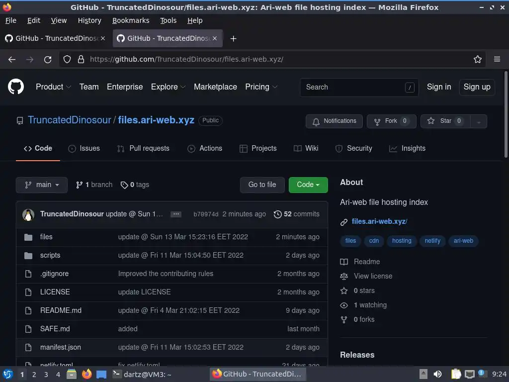Open the README.md file
The image size is (509, 382).
pyautogui.click(x=61, y=310)
